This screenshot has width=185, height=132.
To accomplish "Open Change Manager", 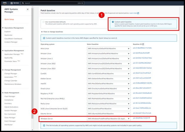I will (11, 74).
